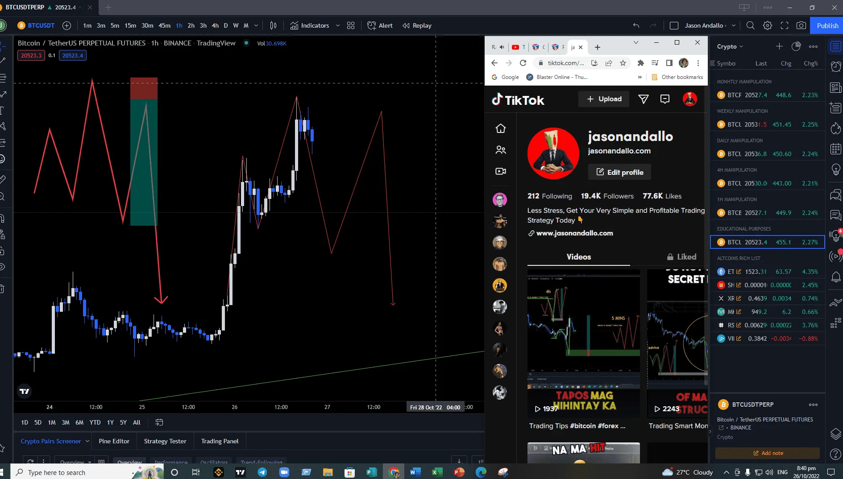Viewport: 843px width, 479px height.
Task: Click the TikTok Upload button
Action: (x=603, y=99)
